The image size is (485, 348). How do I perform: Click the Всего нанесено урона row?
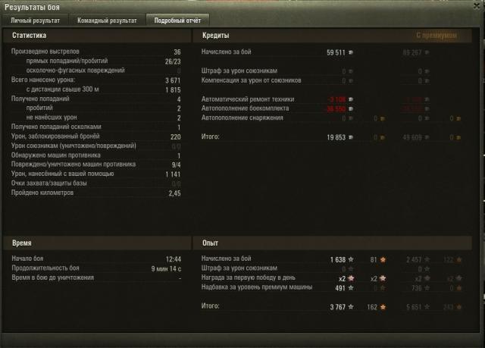tap(96, 80)
